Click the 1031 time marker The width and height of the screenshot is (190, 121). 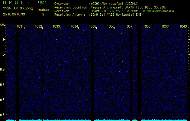pyautogui.click(x=20, y=27)
